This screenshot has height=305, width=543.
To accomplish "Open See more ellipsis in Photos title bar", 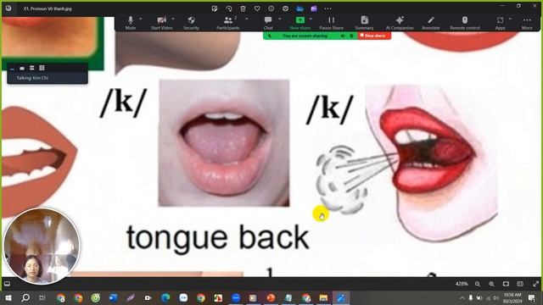I will pos(327,8).
